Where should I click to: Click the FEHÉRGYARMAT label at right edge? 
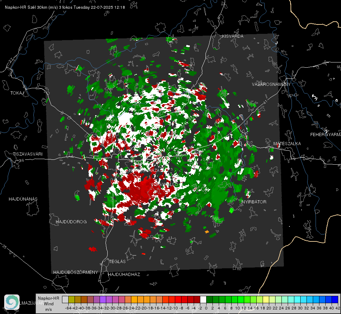(326, 135)
